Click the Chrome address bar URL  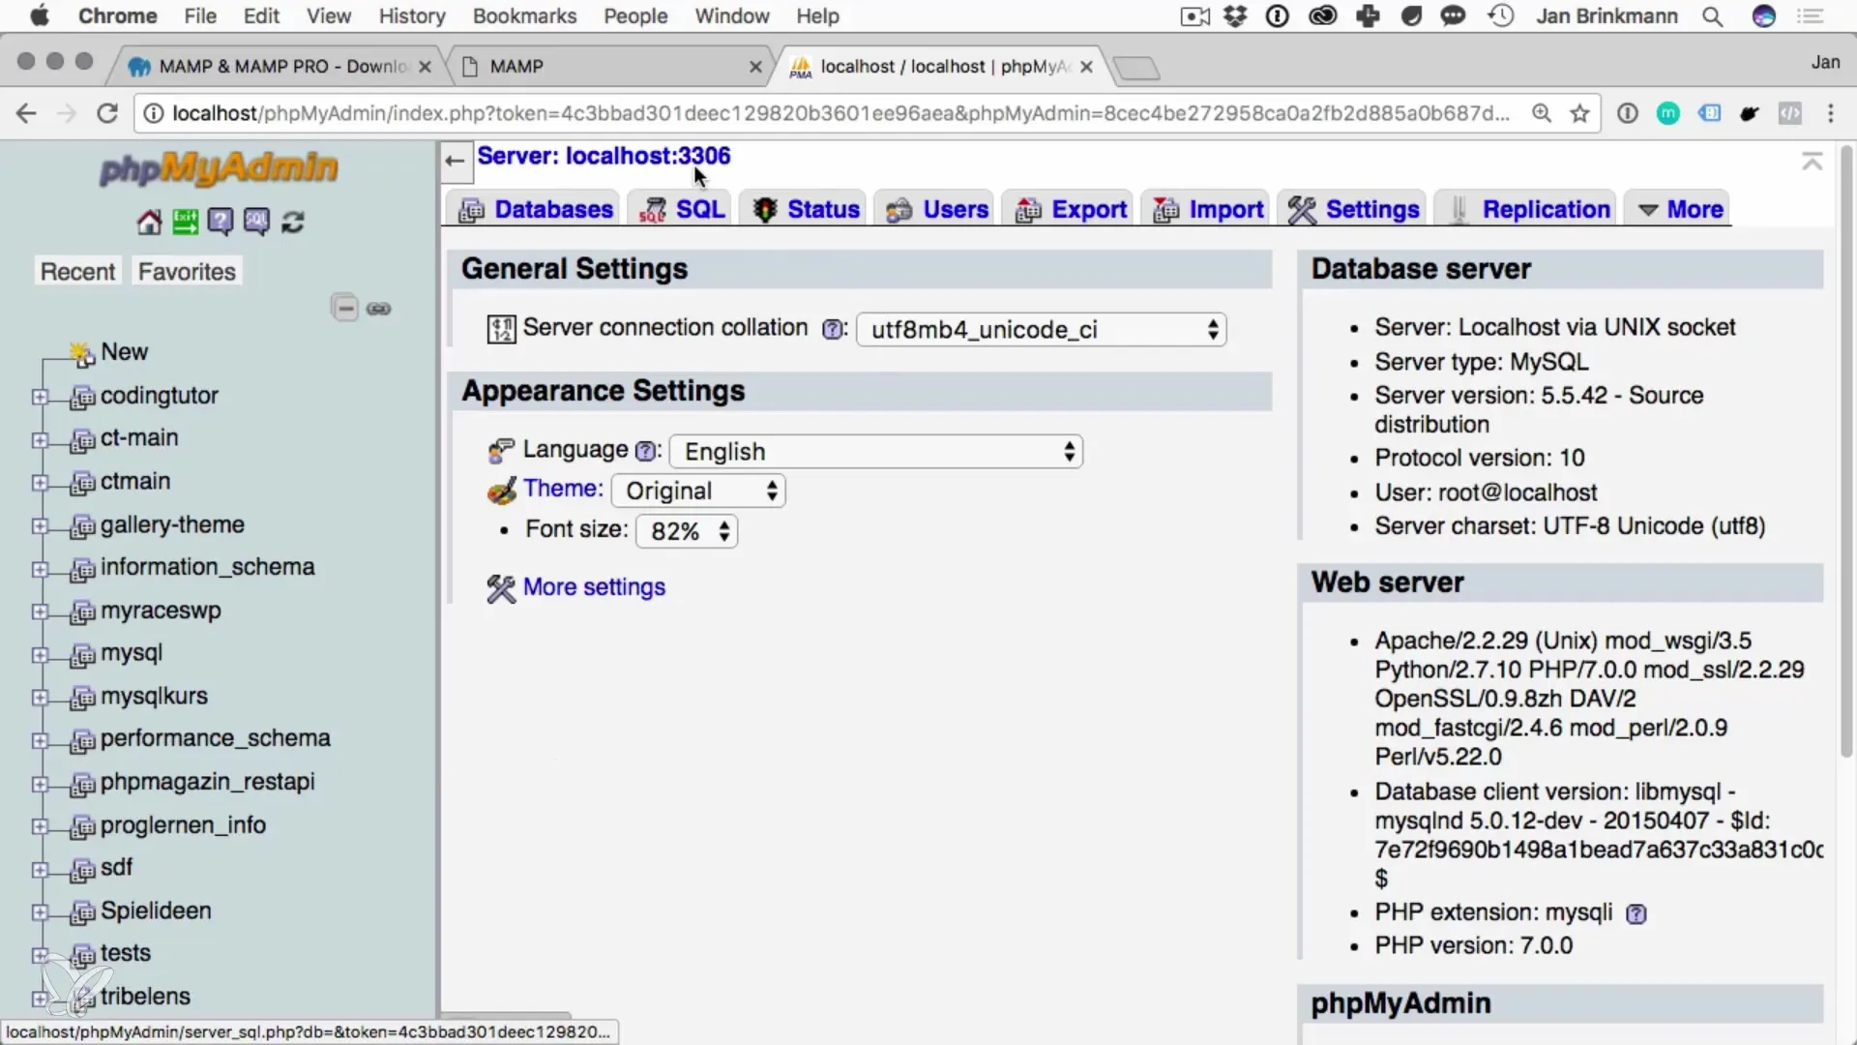tap(841, 114)
